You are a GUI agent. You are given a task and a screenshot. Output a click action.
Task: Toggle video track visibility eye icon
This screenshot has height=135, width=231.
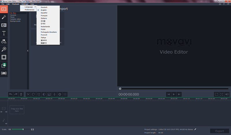point(1,112)
